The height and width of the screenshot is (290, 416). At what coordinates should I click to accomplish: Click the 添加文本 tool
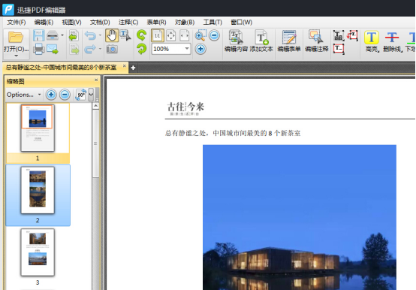pyautogui.click(x=261, y=41)
